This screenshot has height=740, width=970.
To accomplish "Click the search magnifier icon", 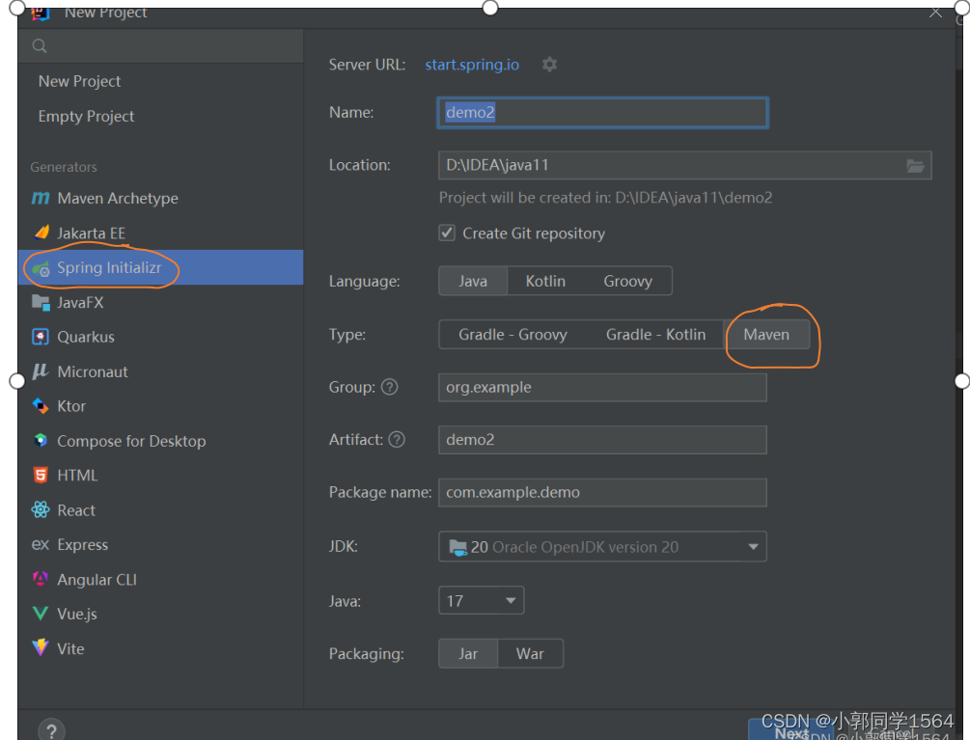I will pos(39,45).
